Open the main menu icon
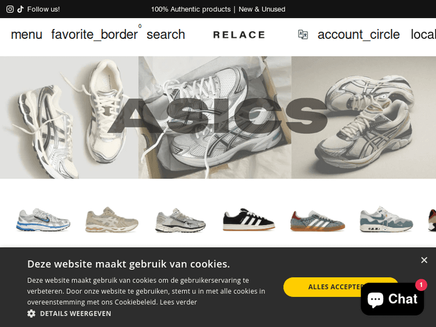 pos(26,34)
